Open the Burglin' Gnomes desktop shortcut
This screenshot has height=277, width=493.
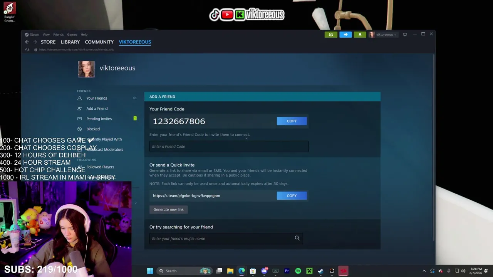point(10,12)
